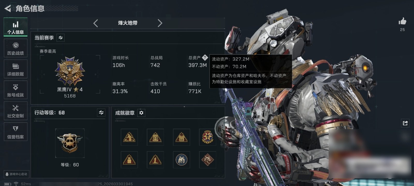The height and width of the screenshot is (186, 414).
Task: Click the share icon on the right edge
Action: coord(405,123)
